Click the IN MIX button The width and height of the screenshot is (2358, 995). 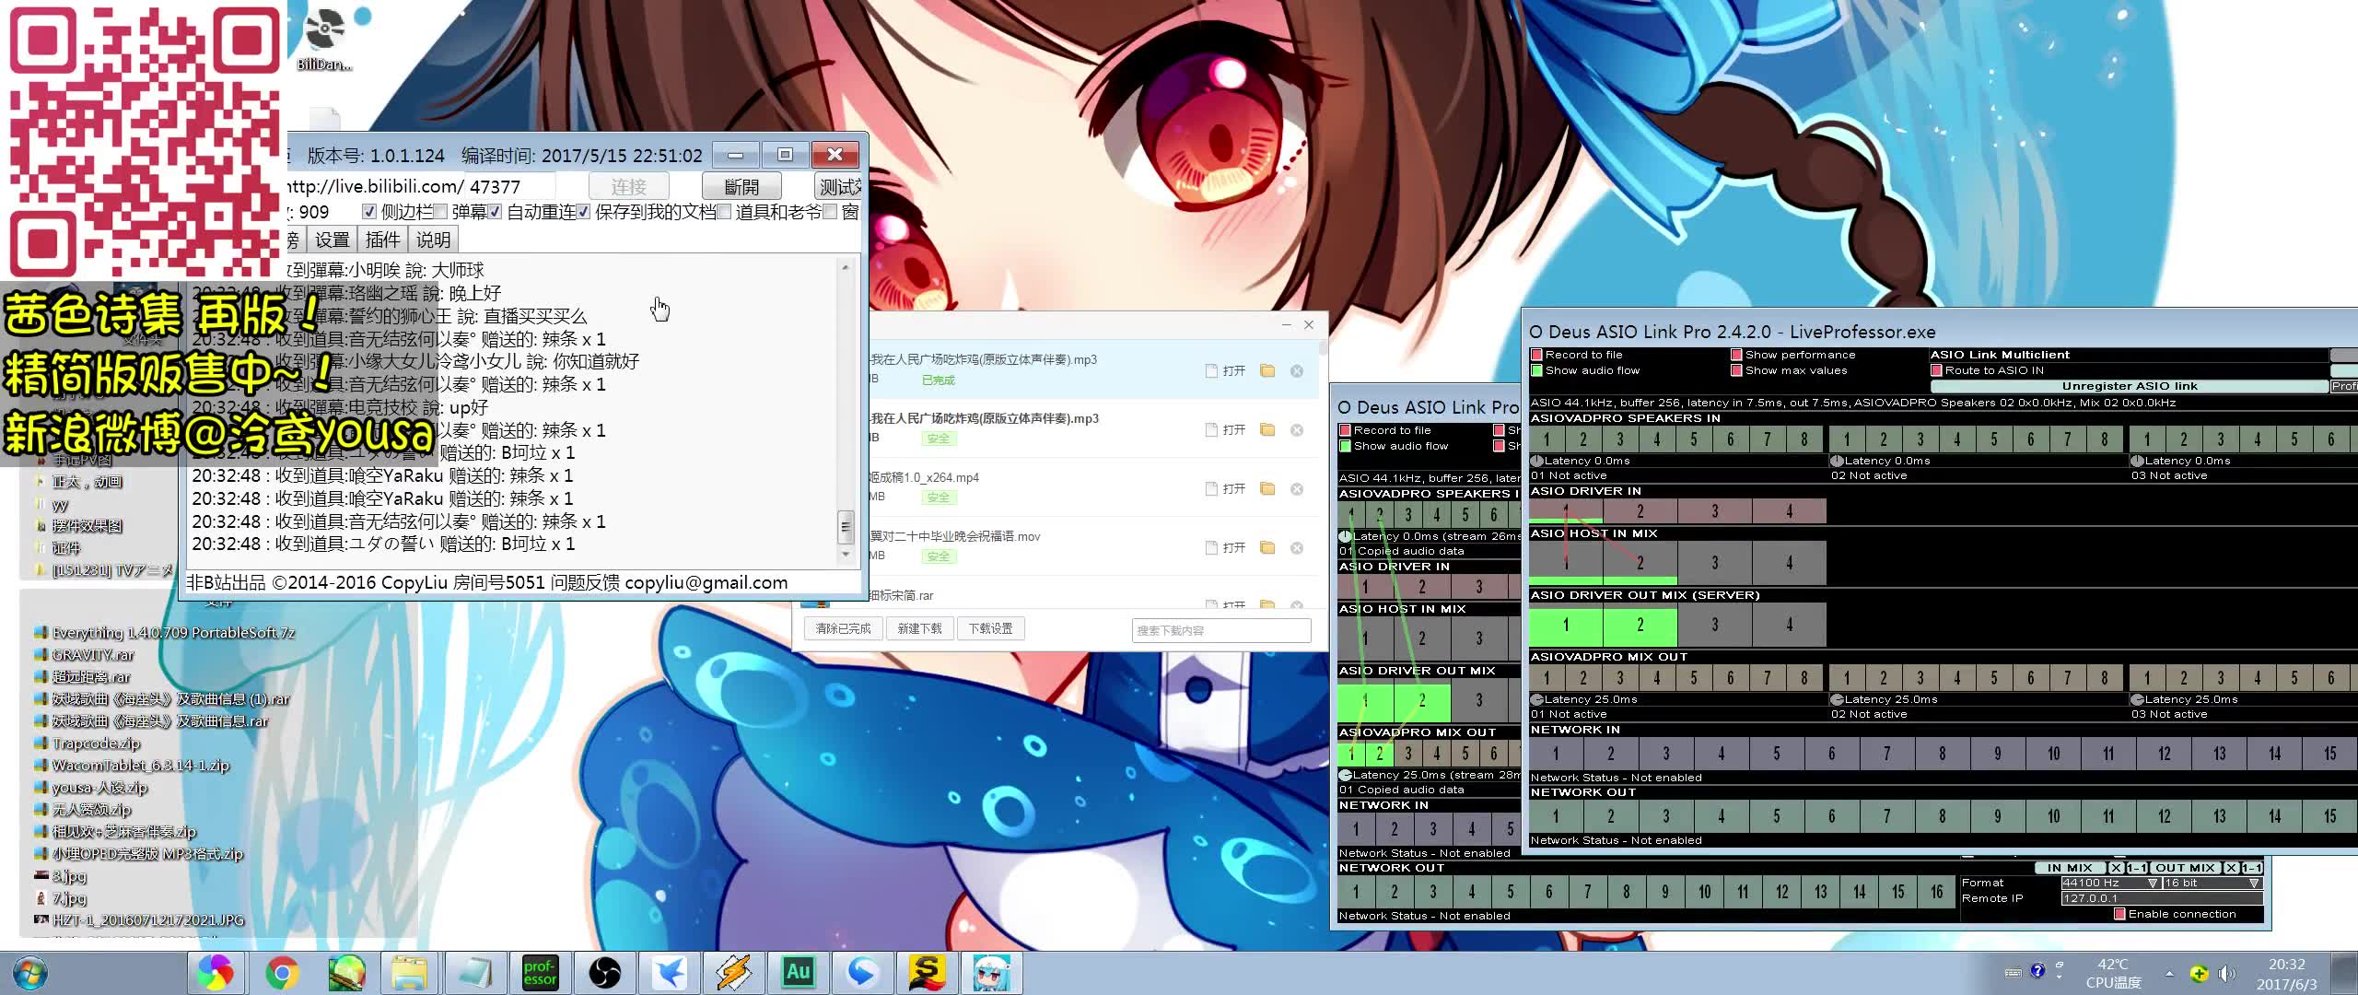point(2069,868)
